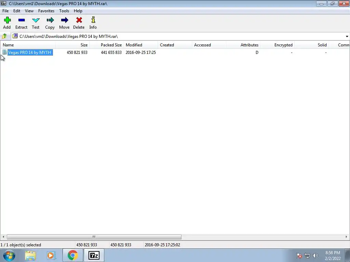The image size is (350, 262).
Task: Sort by the Size column header
Action: click(72, 45)
